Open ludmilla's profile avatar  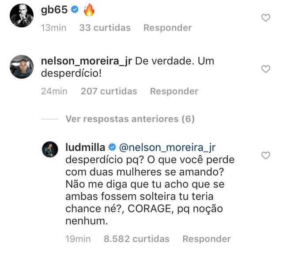(x=50, y=149)
